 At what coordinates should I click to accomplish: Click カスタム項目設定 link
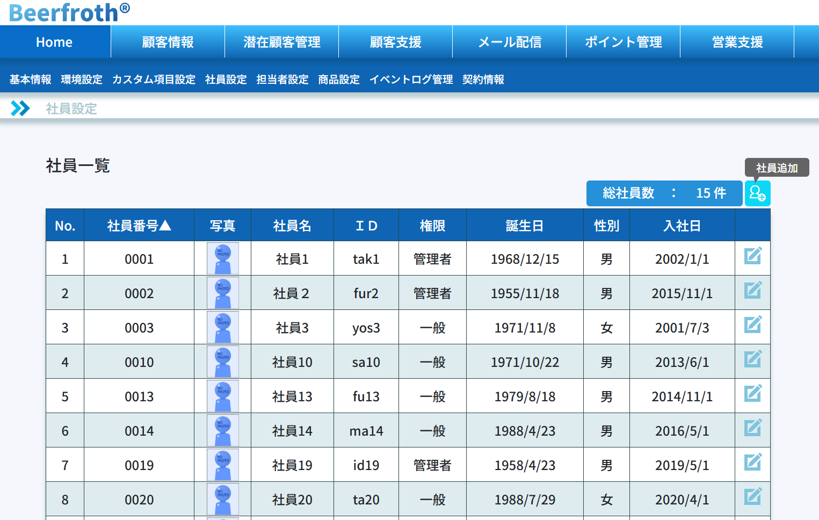pos(154,80)
